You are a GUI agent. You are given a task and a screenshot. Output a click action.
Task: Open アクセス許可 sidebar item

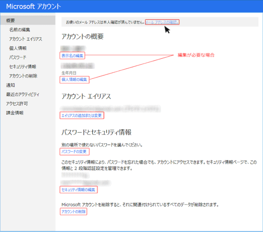point(17,103)
